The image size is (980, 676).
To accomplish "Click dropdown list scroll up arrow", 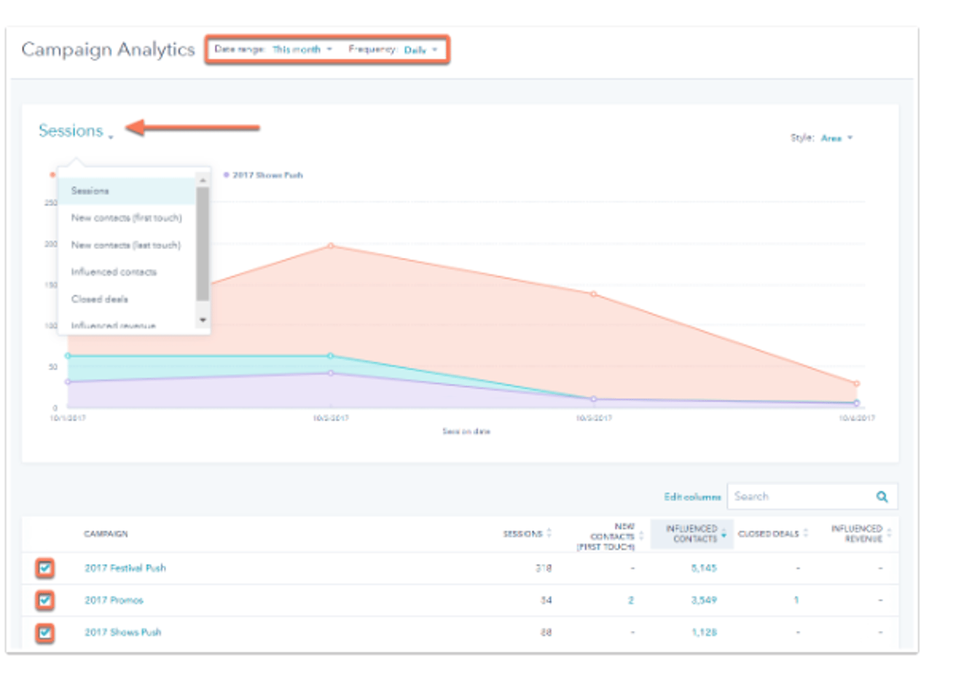I will [202, 180].
